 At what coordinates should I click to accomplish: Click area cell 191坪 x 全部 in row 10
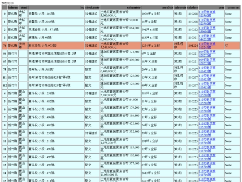pos(157,141)
